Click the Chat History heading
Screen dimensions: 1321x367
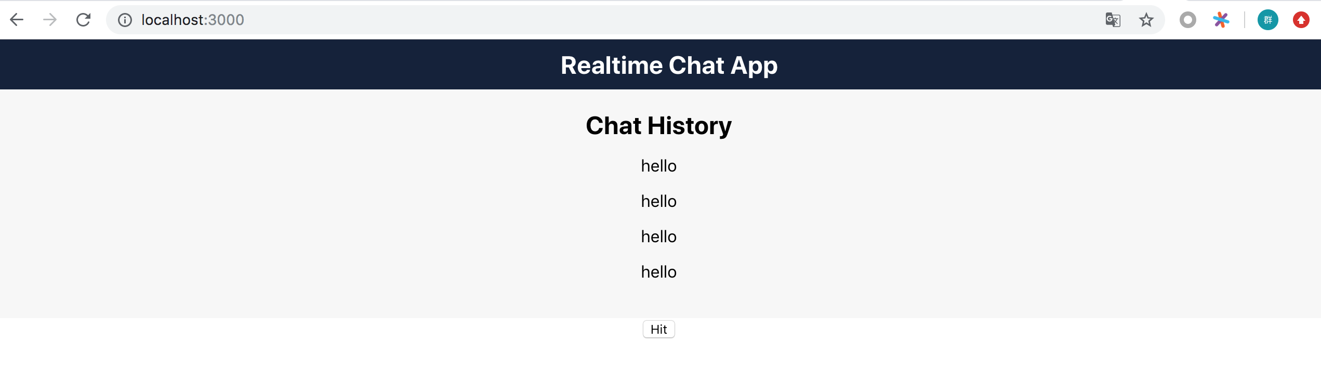coord(658,126)
